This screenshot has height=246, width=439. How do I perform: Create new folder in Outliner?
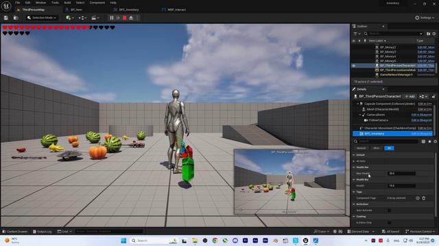tap(428, 33)
